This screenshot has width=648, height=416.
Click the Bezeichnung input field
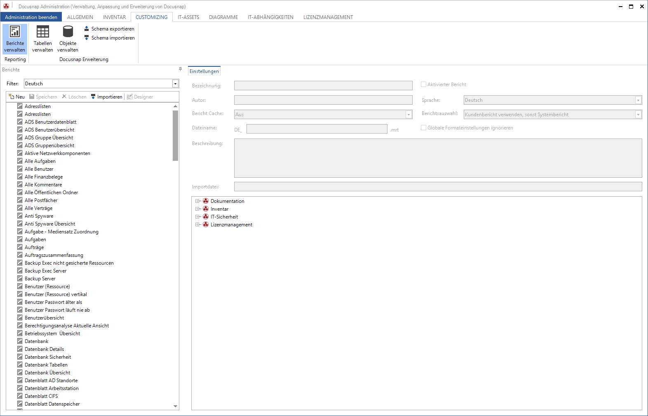click(x=323, y=85)
